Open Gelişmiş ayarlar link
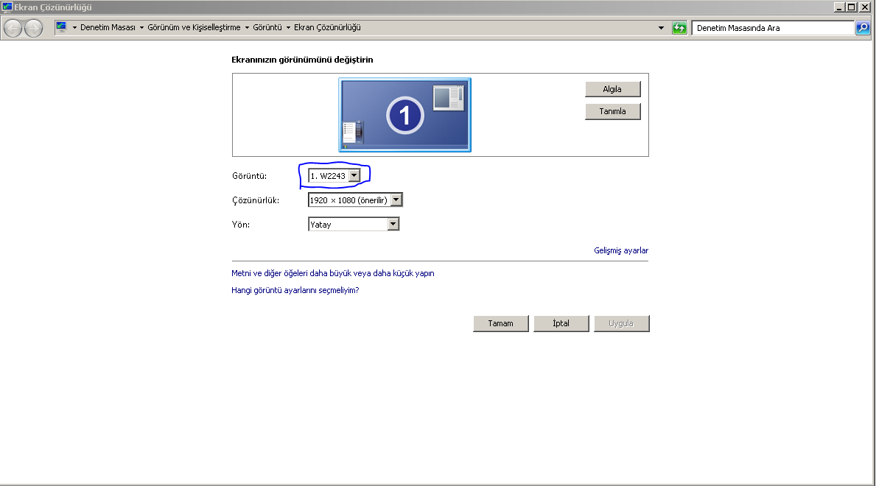The width and height of the screenshot is (876, 486). (x=621, y=250)
